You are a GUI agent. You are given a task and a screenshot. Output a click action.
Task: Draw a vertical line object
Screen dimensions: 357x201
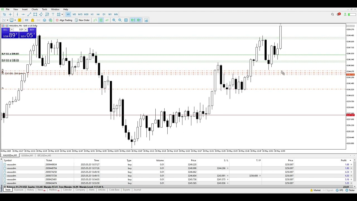click(17, 14)
